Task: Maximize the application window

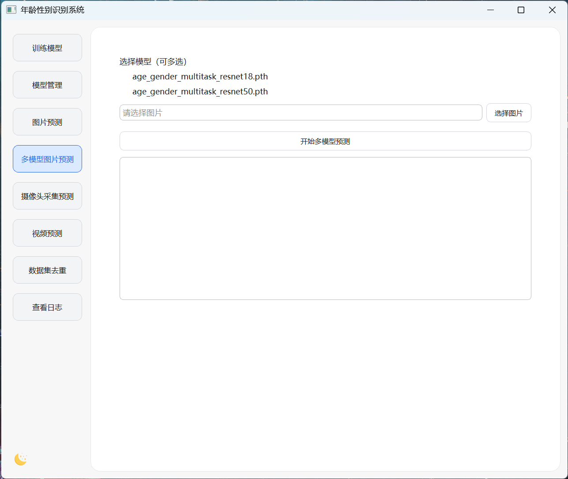Action: click(x=521, y=10)
